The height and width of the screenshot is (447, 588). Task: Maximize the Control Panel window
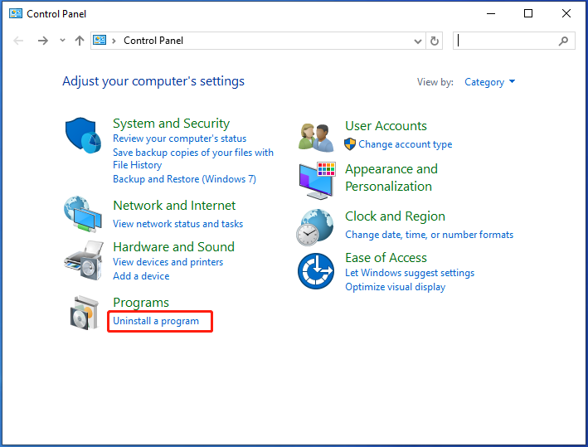pos(528,14)
